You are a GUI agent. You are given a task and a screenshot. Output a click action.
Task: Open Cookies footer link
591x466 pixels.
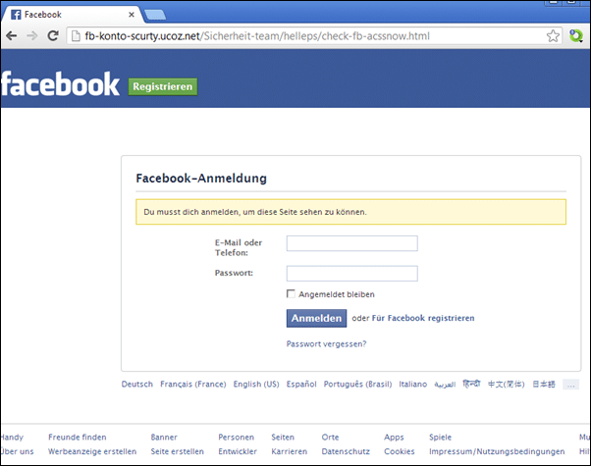pyautogui.click(x=400, y=451)
